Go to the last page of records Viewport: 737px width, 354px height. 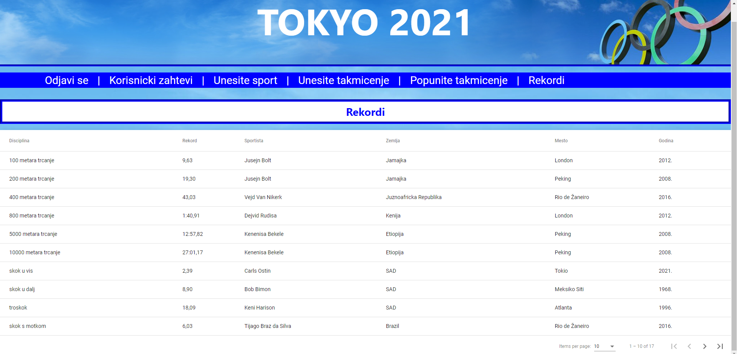point(719,346)
